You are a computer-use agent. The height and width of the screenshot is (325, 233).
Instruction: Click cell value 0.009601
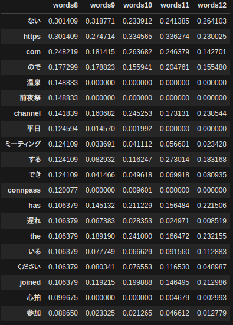137,190
